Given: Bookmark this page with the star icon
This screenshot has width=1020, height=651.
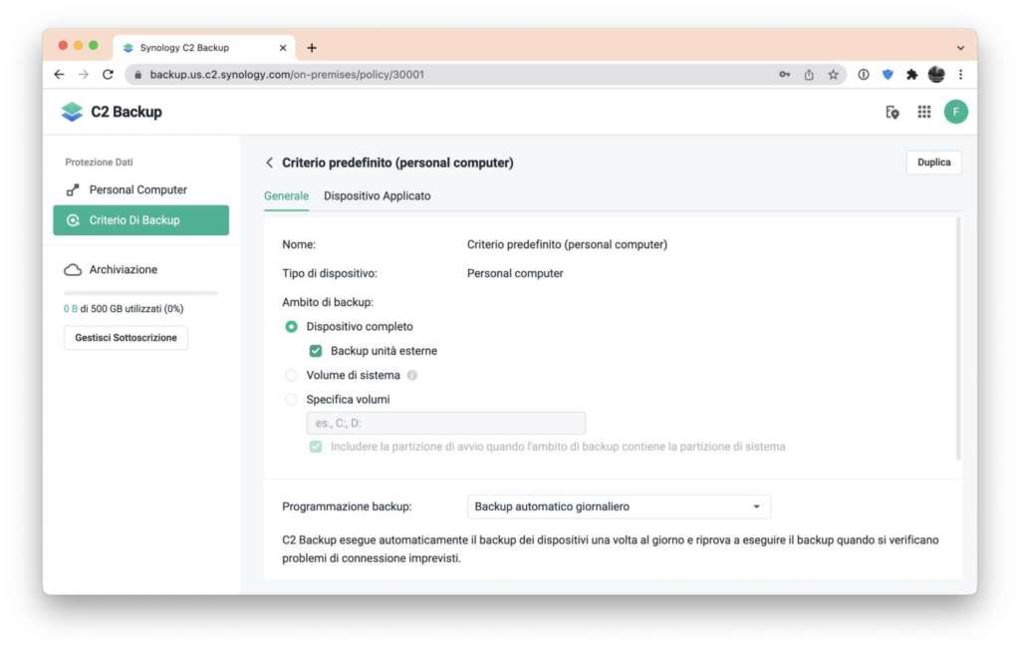Looking at the screenshot, I should coord(833,75).
